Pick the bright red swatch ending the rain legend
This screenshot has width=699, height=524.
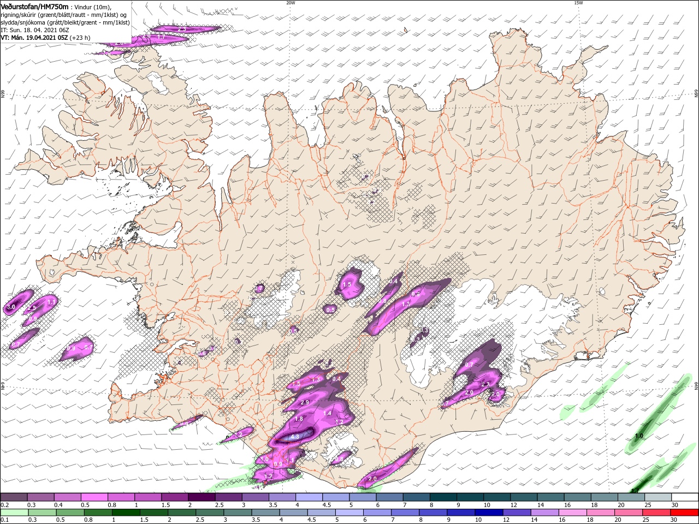684,513
